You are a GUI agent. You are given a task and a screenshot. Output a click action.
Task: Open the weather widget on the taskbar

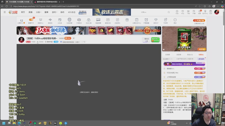click(x=172, y=123)
